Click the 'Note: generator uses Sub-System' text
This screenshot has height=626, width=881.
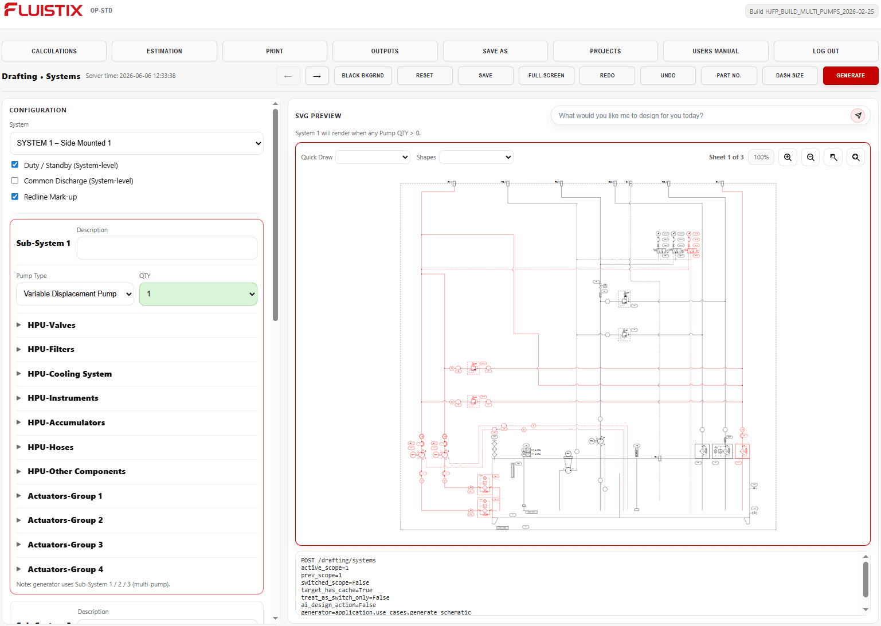coord(93,584)
